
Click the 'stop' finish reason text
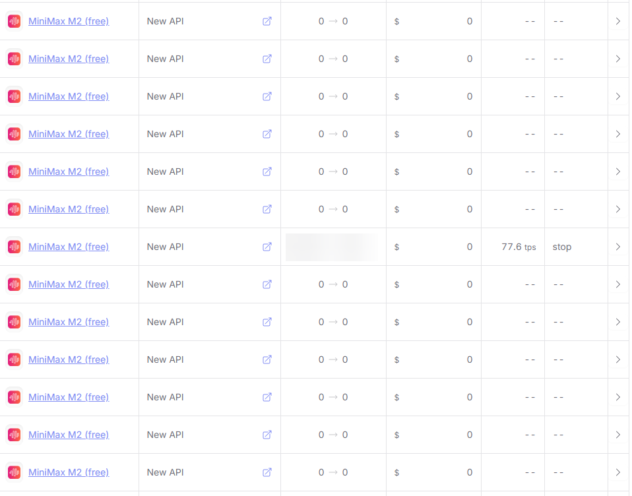(x=562, y=247)
